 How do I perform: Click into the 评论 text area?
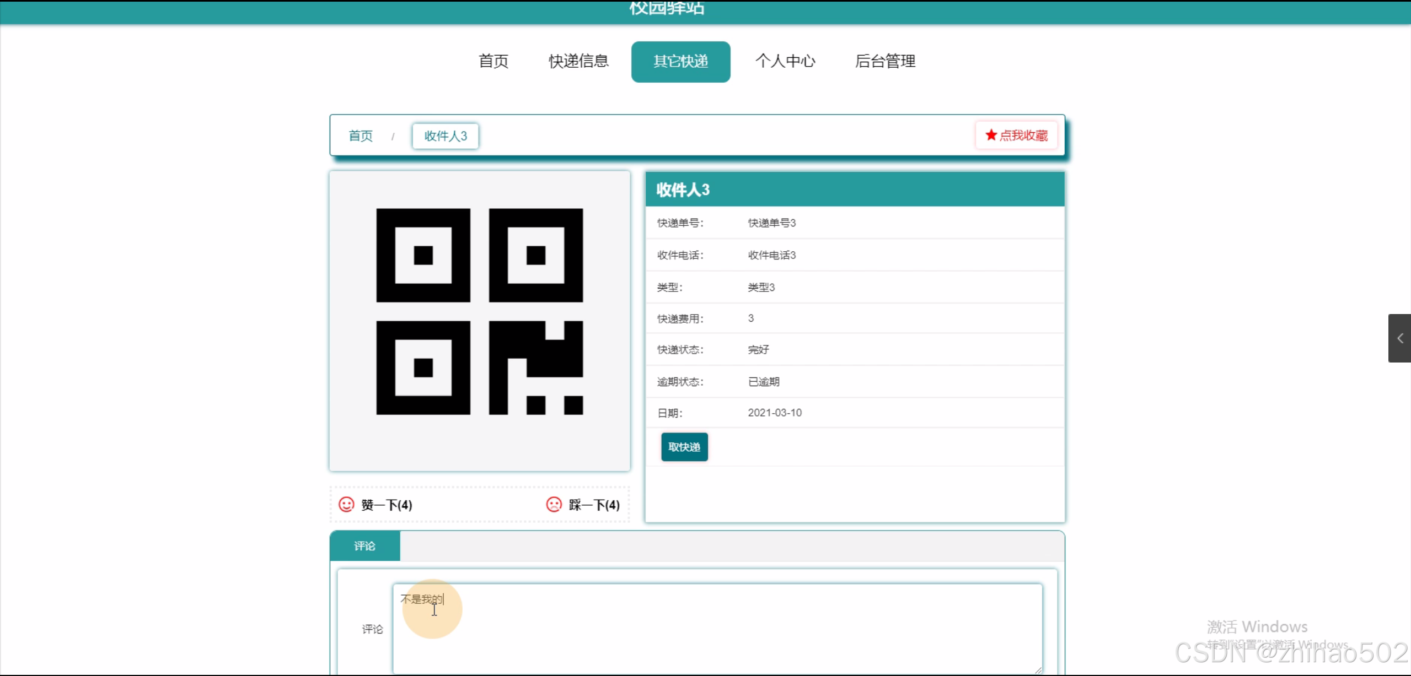point(717,628)
